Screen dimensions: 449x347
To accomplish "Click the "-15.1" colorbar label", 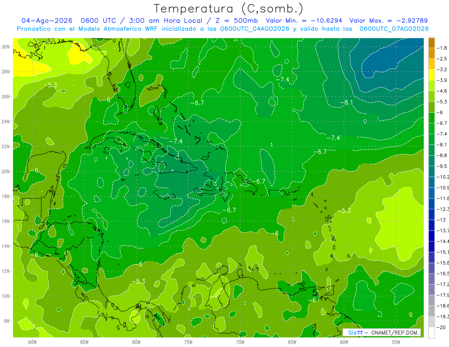I will pos(442,252).
